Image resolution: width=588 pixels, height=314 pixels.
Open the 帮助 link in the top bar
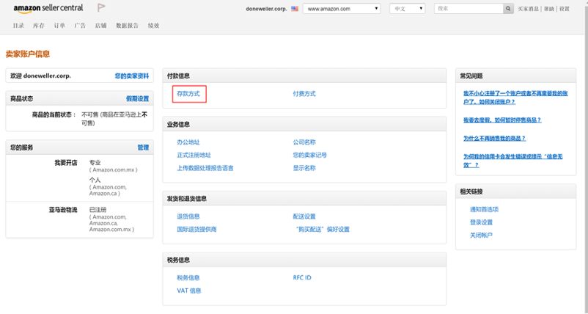[549, 9]
